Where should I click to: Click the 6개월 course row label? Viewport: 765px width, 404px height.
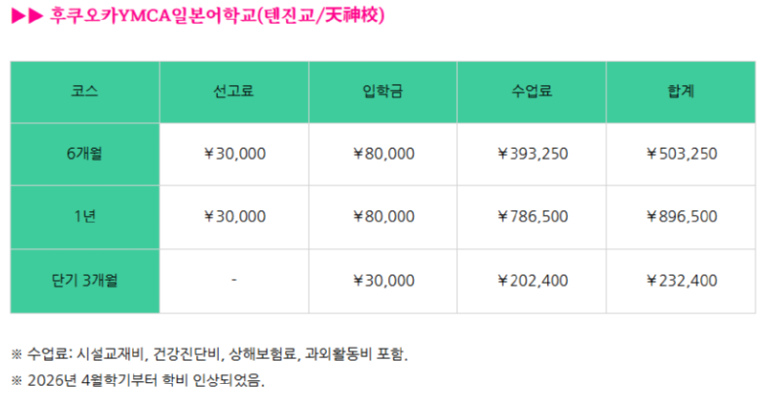(x=85, y=153)
